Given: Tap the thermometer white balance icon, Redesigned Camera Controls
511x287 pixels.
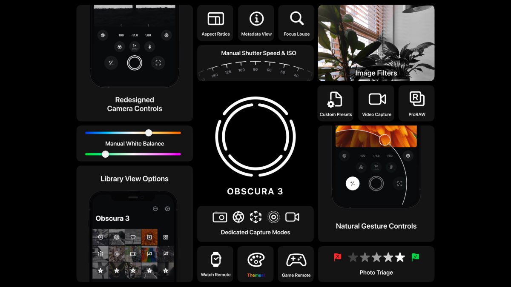Looking at the screenshot, I should (x=149, y=47).
